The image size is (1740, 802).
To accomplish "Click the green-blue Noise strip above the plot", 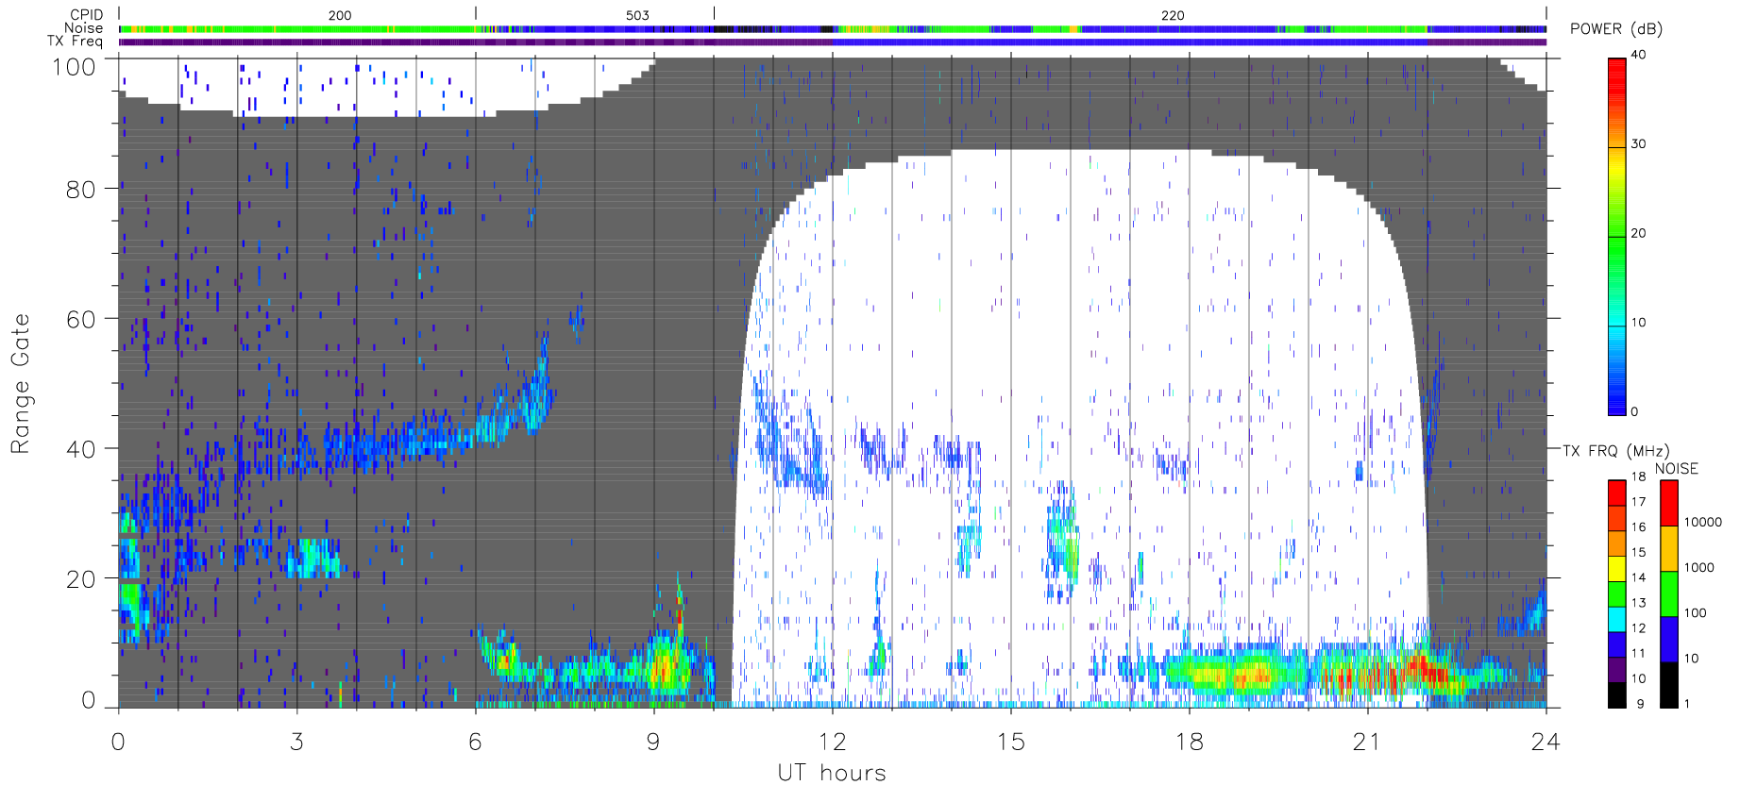I will pos(832,29).
